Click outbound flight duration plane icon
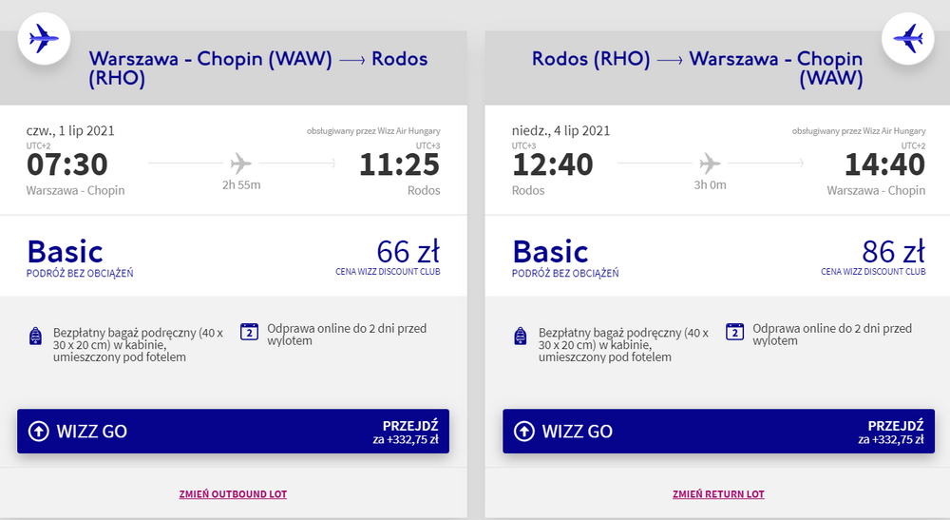This screenshot has height=520, width=950. [x=241, y=163]
